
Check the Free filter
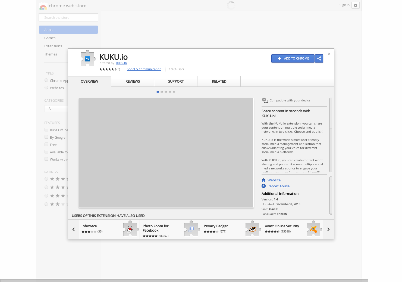coord(46,144)
